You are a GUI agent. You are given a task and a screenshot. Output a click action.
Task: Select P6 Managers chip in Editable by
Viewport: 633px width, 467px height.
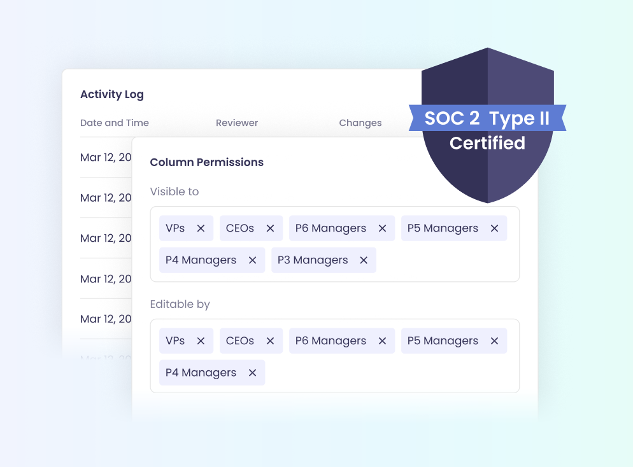point(342,341)
